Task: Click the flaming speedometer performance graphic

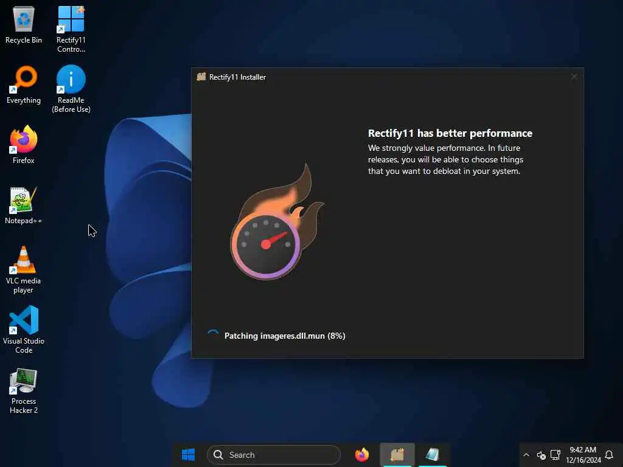Action: pos(277,221)
